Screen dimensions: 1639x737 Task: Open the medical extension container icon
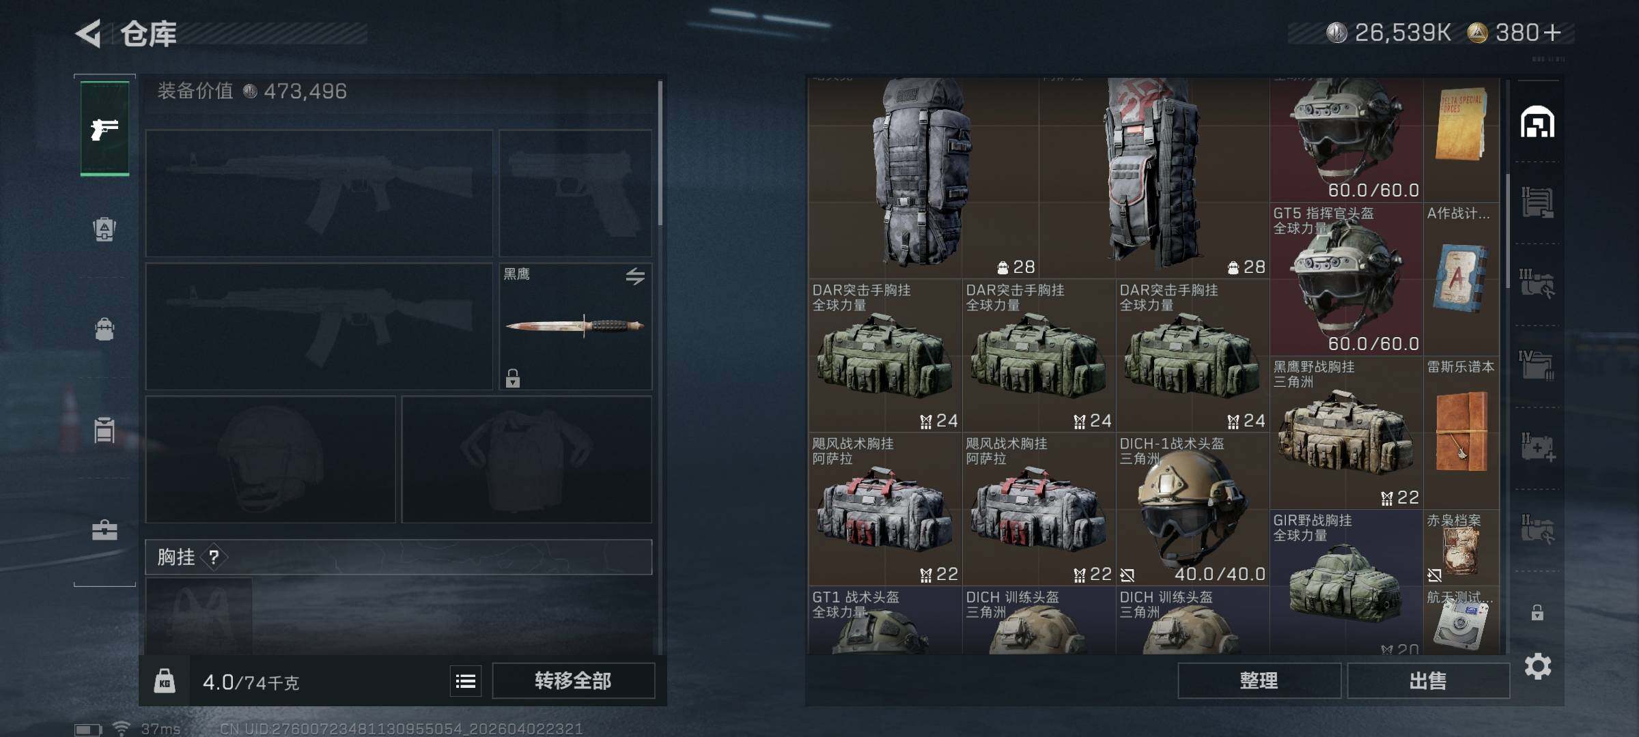(x=1537, y=447)
